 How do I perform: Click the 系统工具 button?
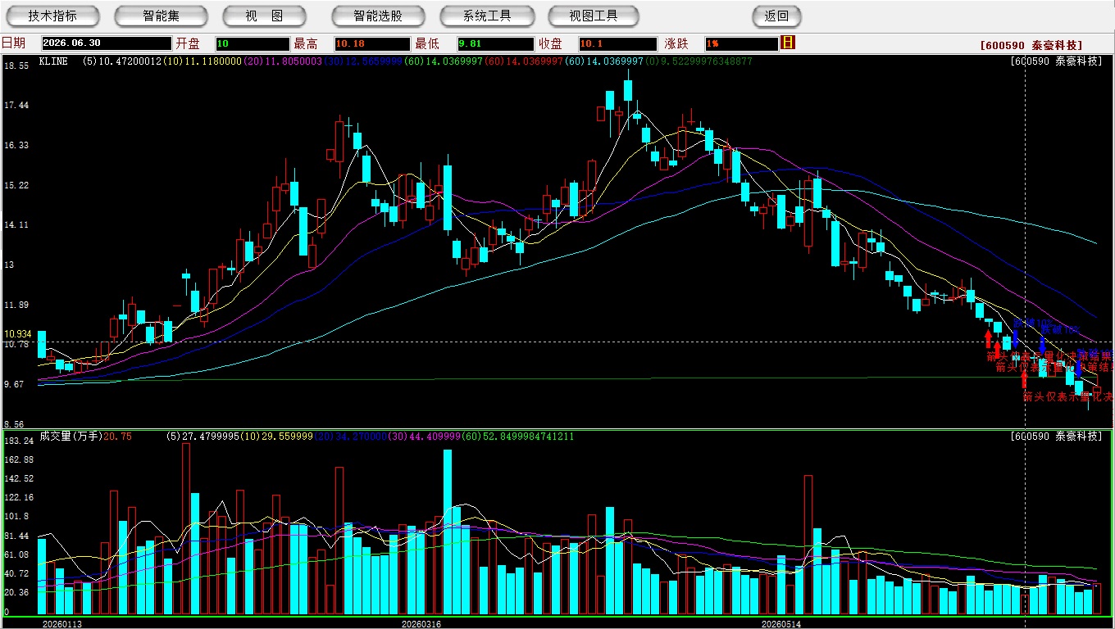pyautogui.click(x=487, y=16)
